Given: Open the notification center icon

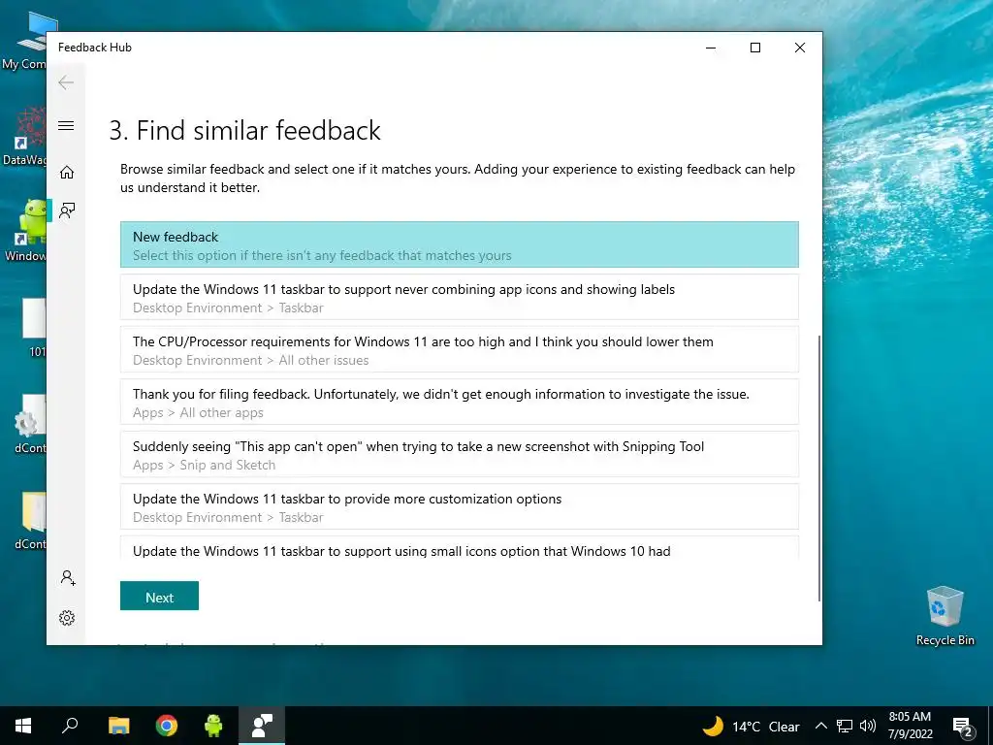Looking at the screenshot, I should [x=963, y=727].
